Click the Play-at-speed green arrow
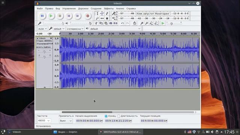This screenshot has width=240, height=135. [x=163, y=23]
